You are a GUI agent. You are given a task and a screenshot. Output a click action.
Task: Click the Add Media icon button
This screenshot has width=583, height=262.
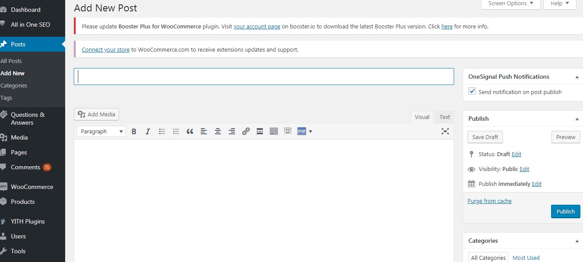pos(96,114)
